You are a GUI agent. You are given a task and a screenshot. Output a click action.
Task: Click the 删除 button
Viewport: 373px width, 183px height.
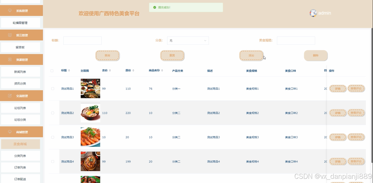tap(316, 55)
